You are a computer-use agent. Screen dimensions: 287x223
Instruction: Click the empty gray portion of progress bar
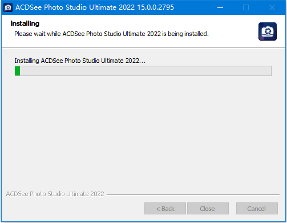click(145, 71)
